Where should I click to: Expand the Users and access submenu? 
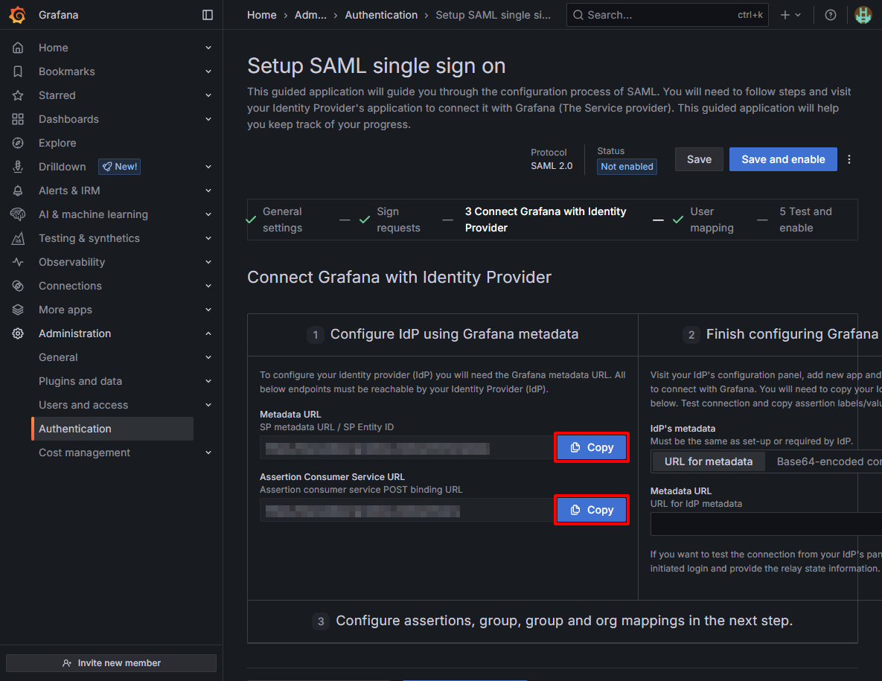[208, 405]
